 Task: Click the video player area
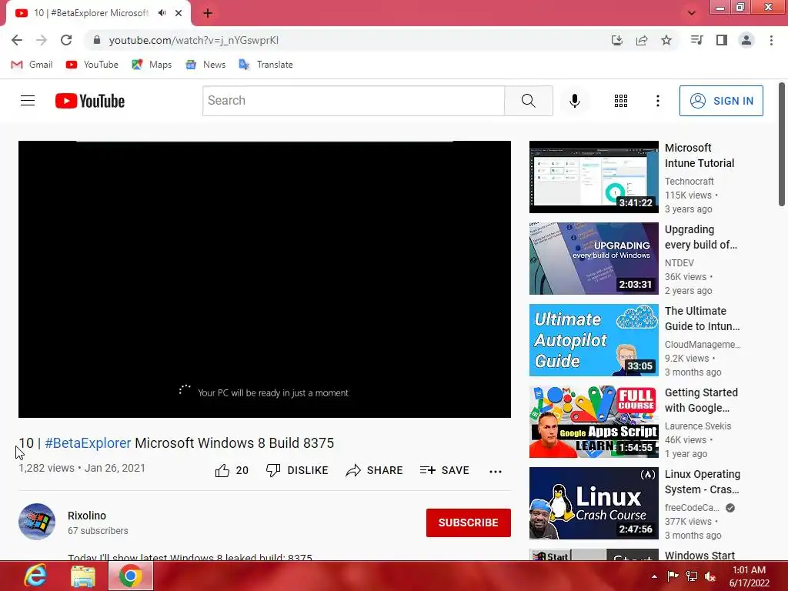265,279
